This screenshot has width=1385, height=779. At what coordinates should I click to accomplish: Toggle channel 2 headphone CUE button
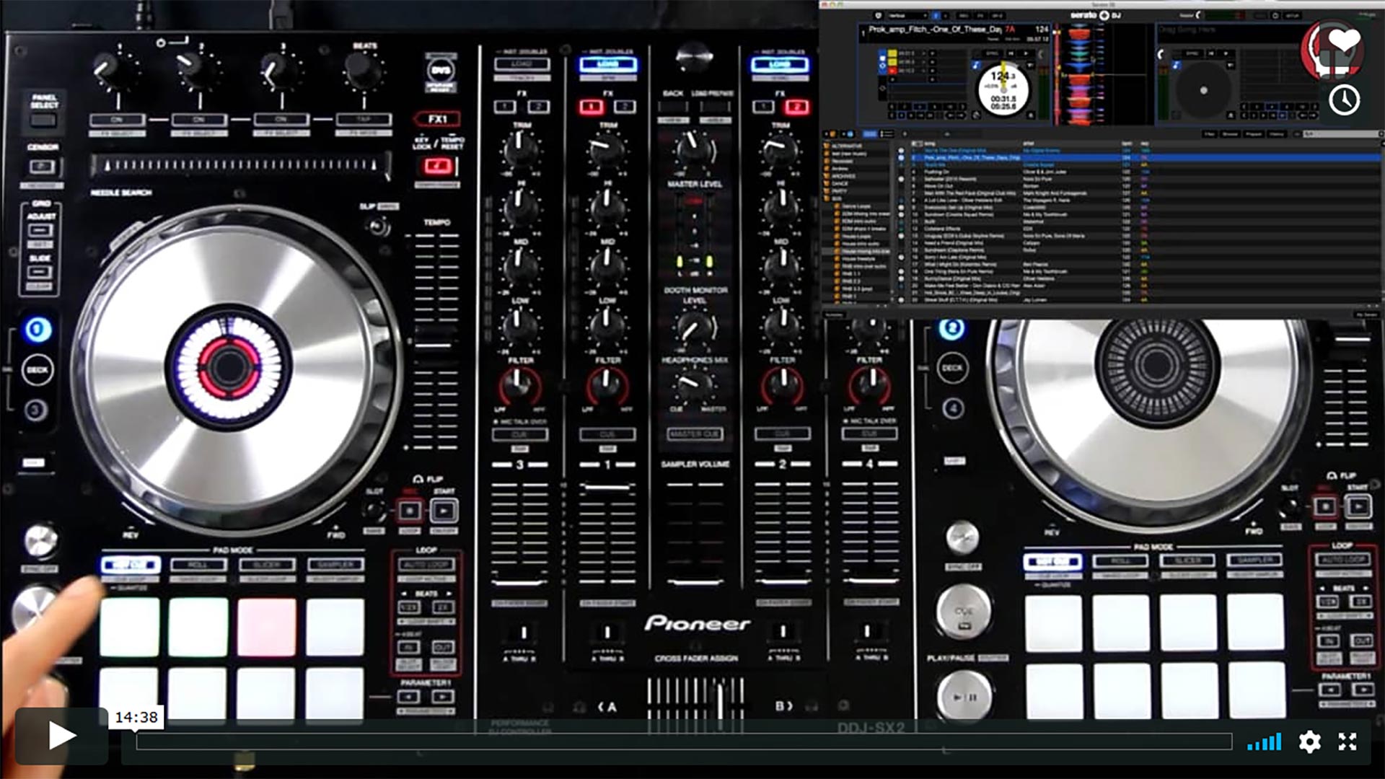(783, 434)
